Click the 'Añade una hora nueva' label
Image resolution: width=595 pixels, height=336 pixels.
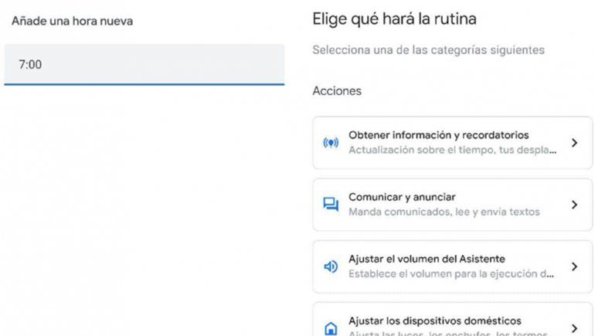(x=72, y=22)
